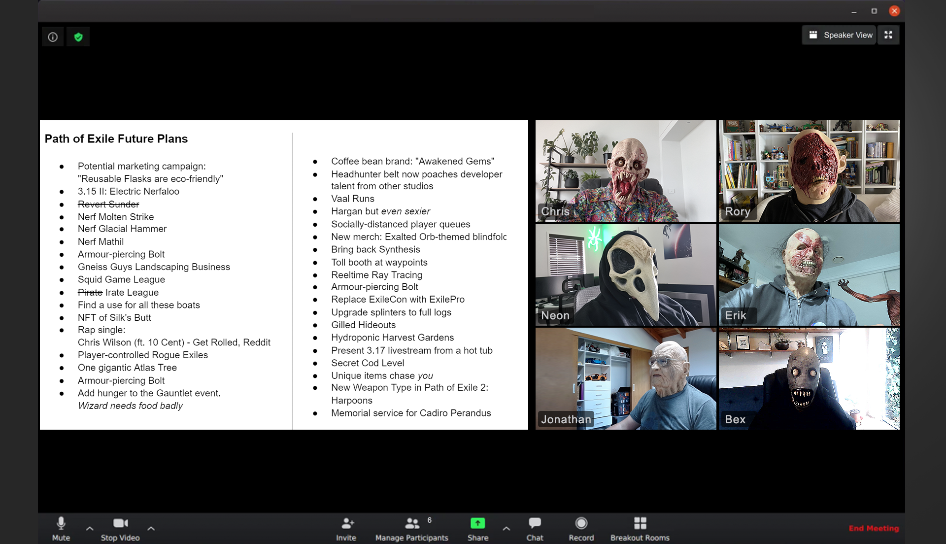Click 'Bring back Synthesis' item
946x544 pixels.
point(375,249)
